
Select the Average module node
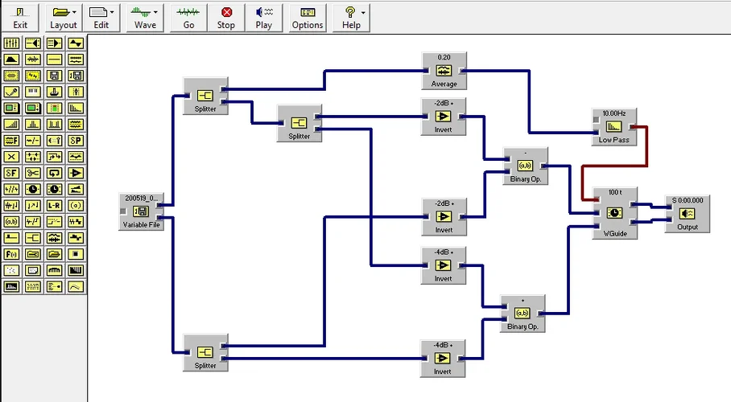click(444, 71)
